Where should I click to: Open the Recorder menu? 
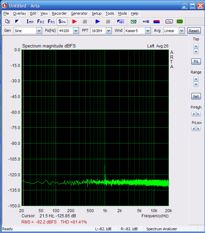(59, 13)
